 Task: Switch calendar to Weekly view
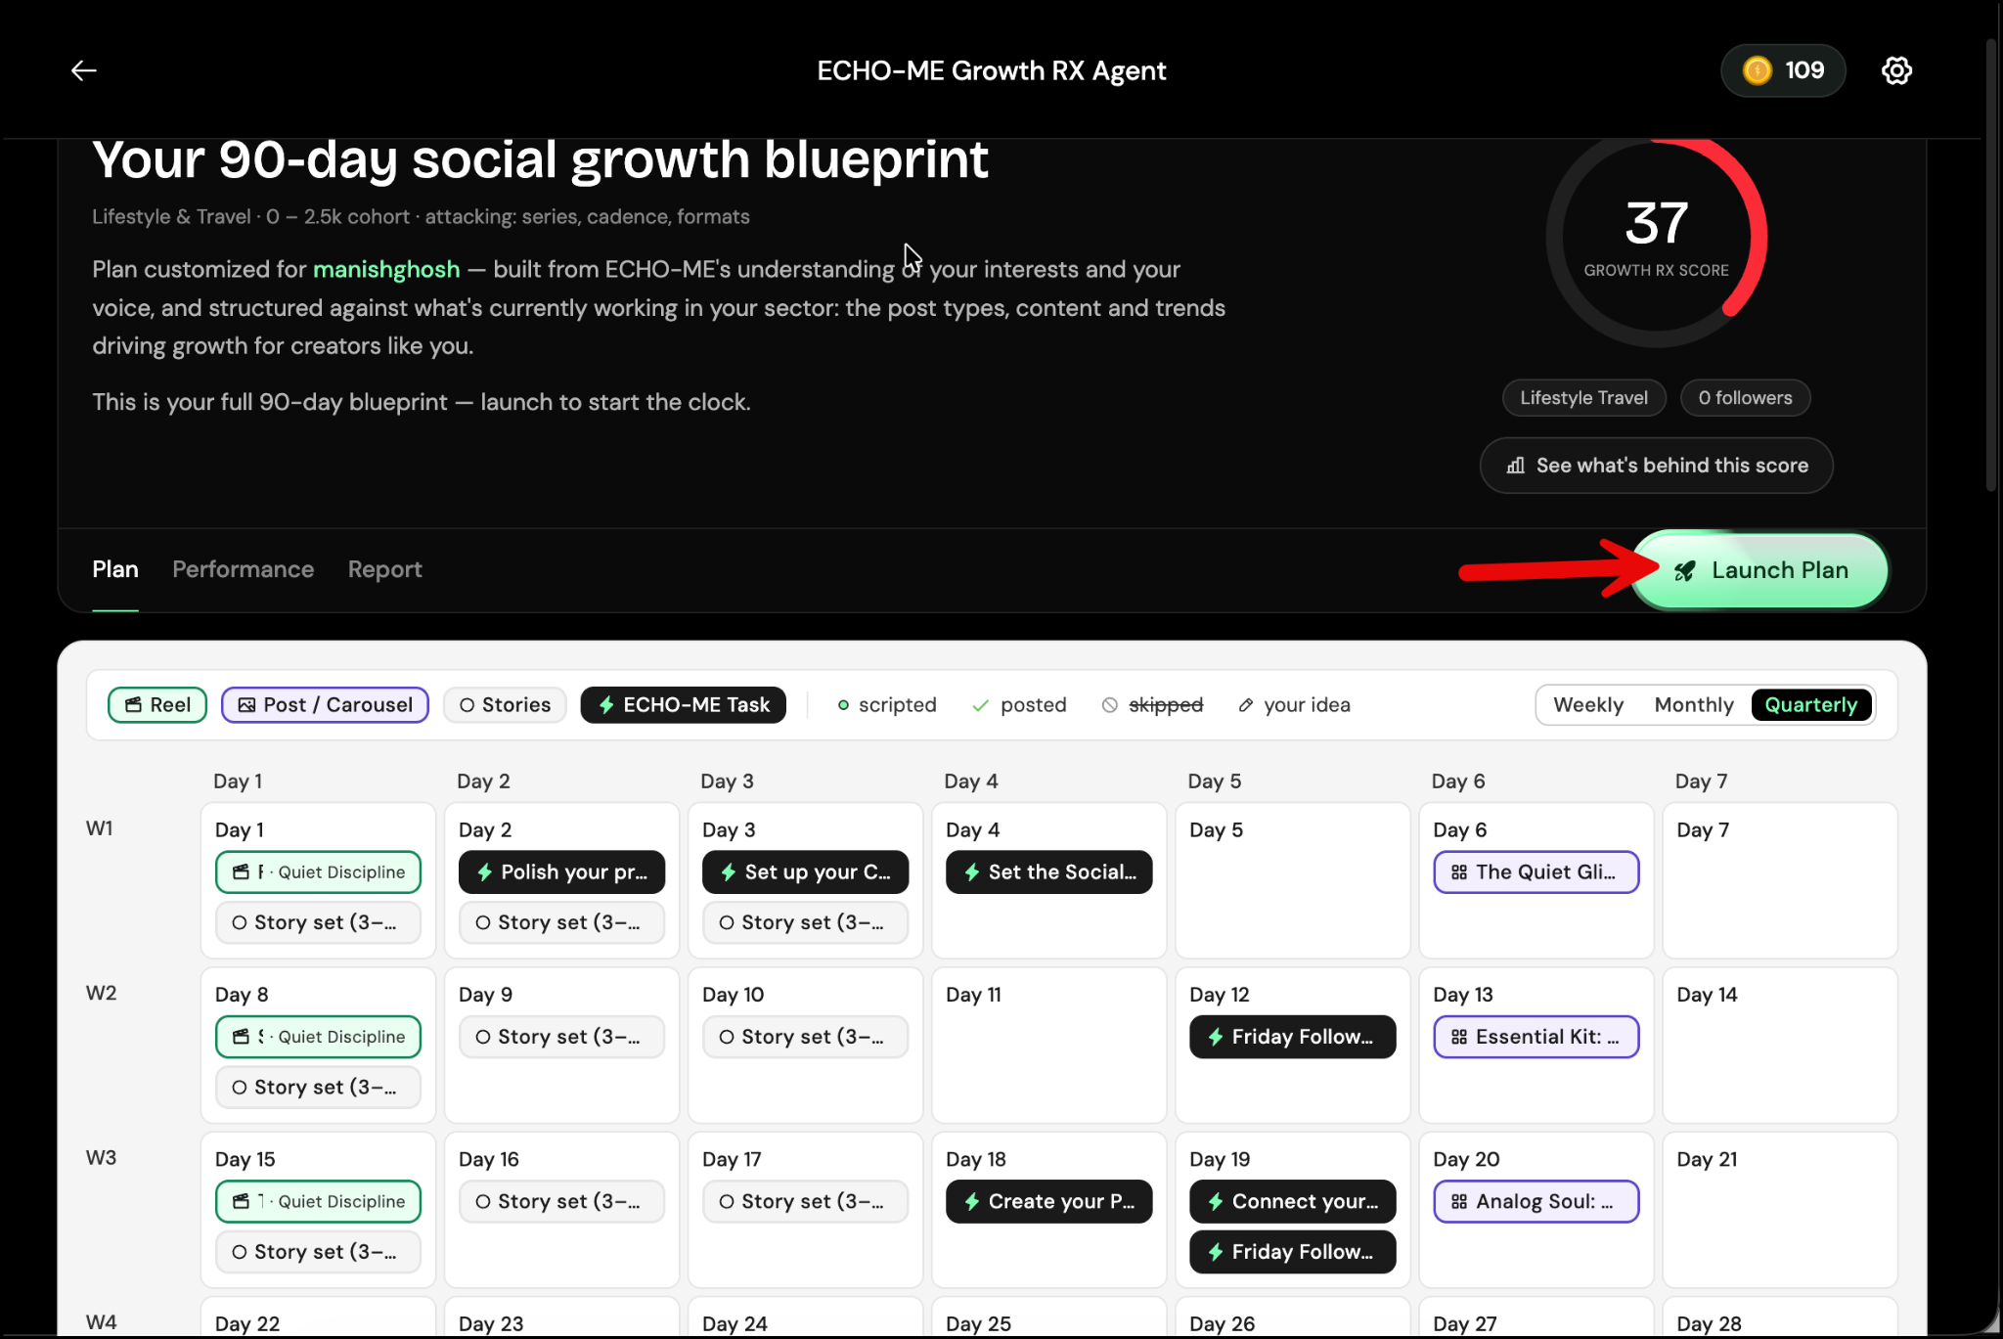coord(1587,704)
